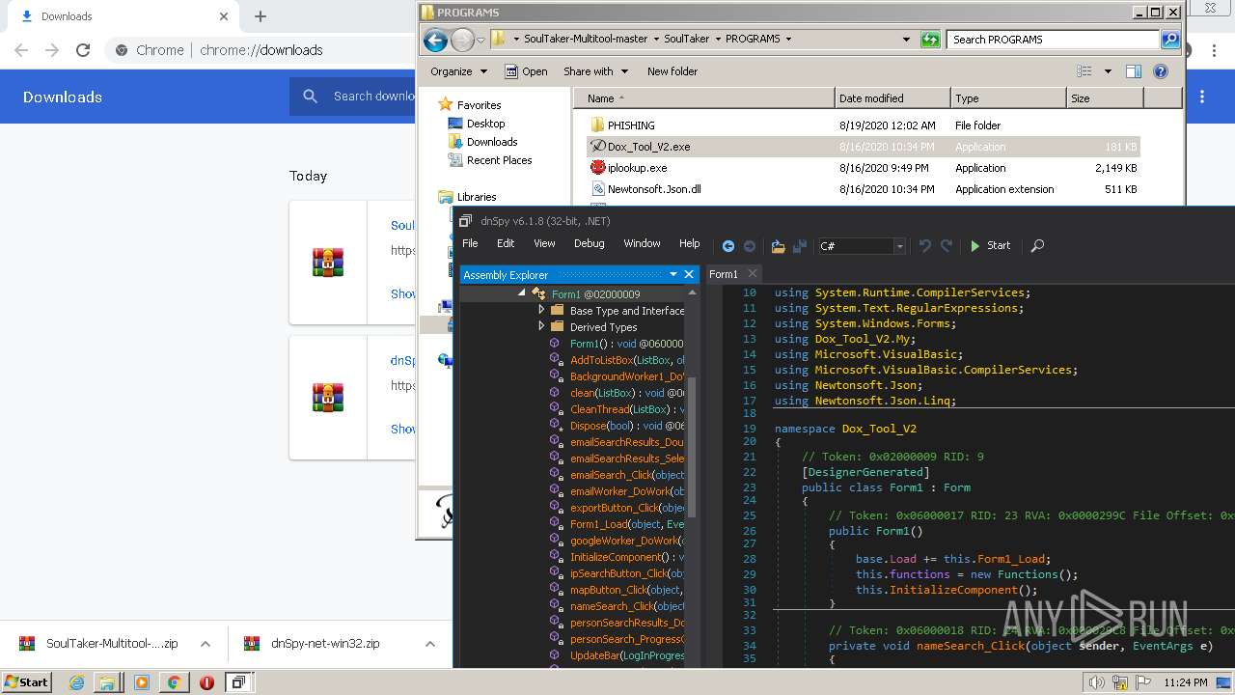Open Desktop in Explorer Favorites

click(x=485, y=124)
